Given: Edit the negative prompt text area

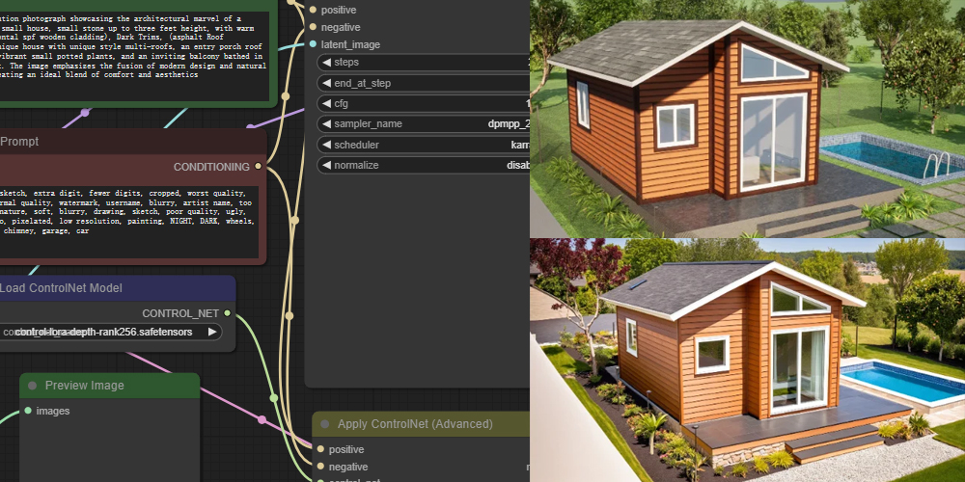Looking at the screenshot, I should tap(129, 222).
